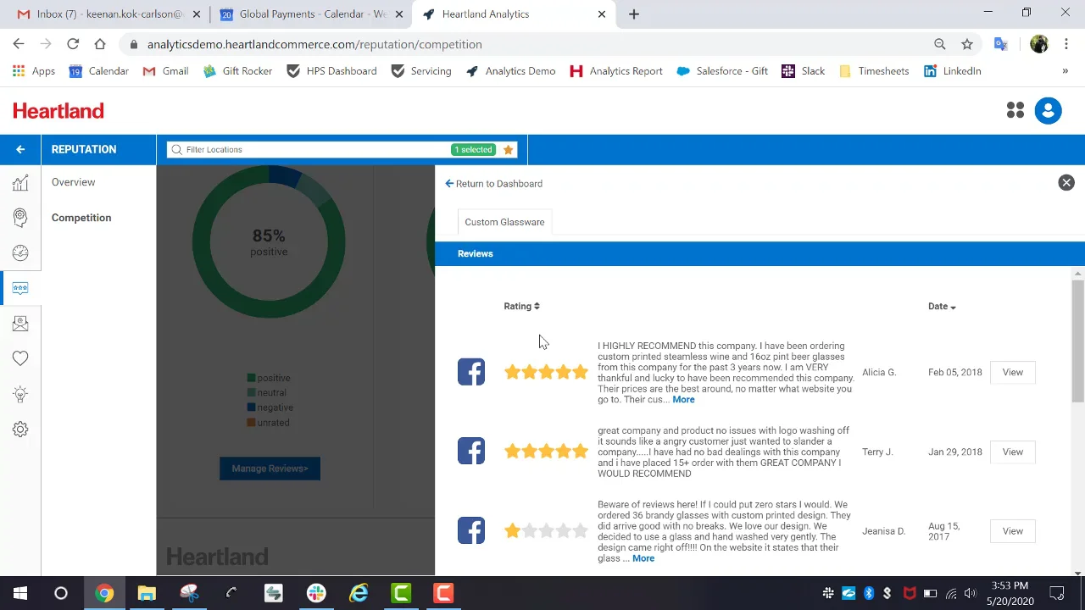Click the Facebook icon for Jeanisa D. review
This screenshot has width=1085, height=610.
(471, 530)
